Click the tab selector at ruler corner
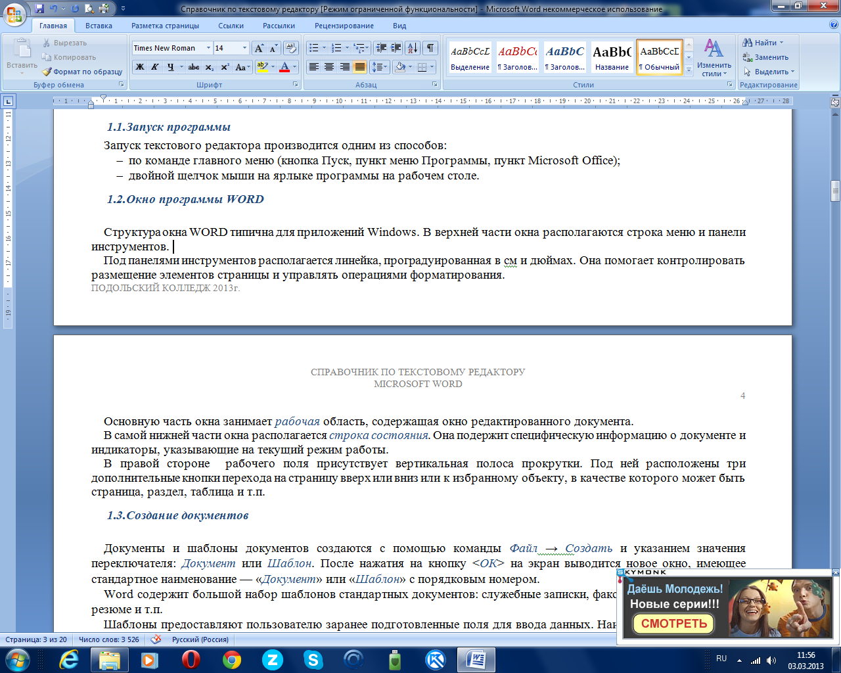Screen dimensions: 841x673 click(x=8, y=101)
